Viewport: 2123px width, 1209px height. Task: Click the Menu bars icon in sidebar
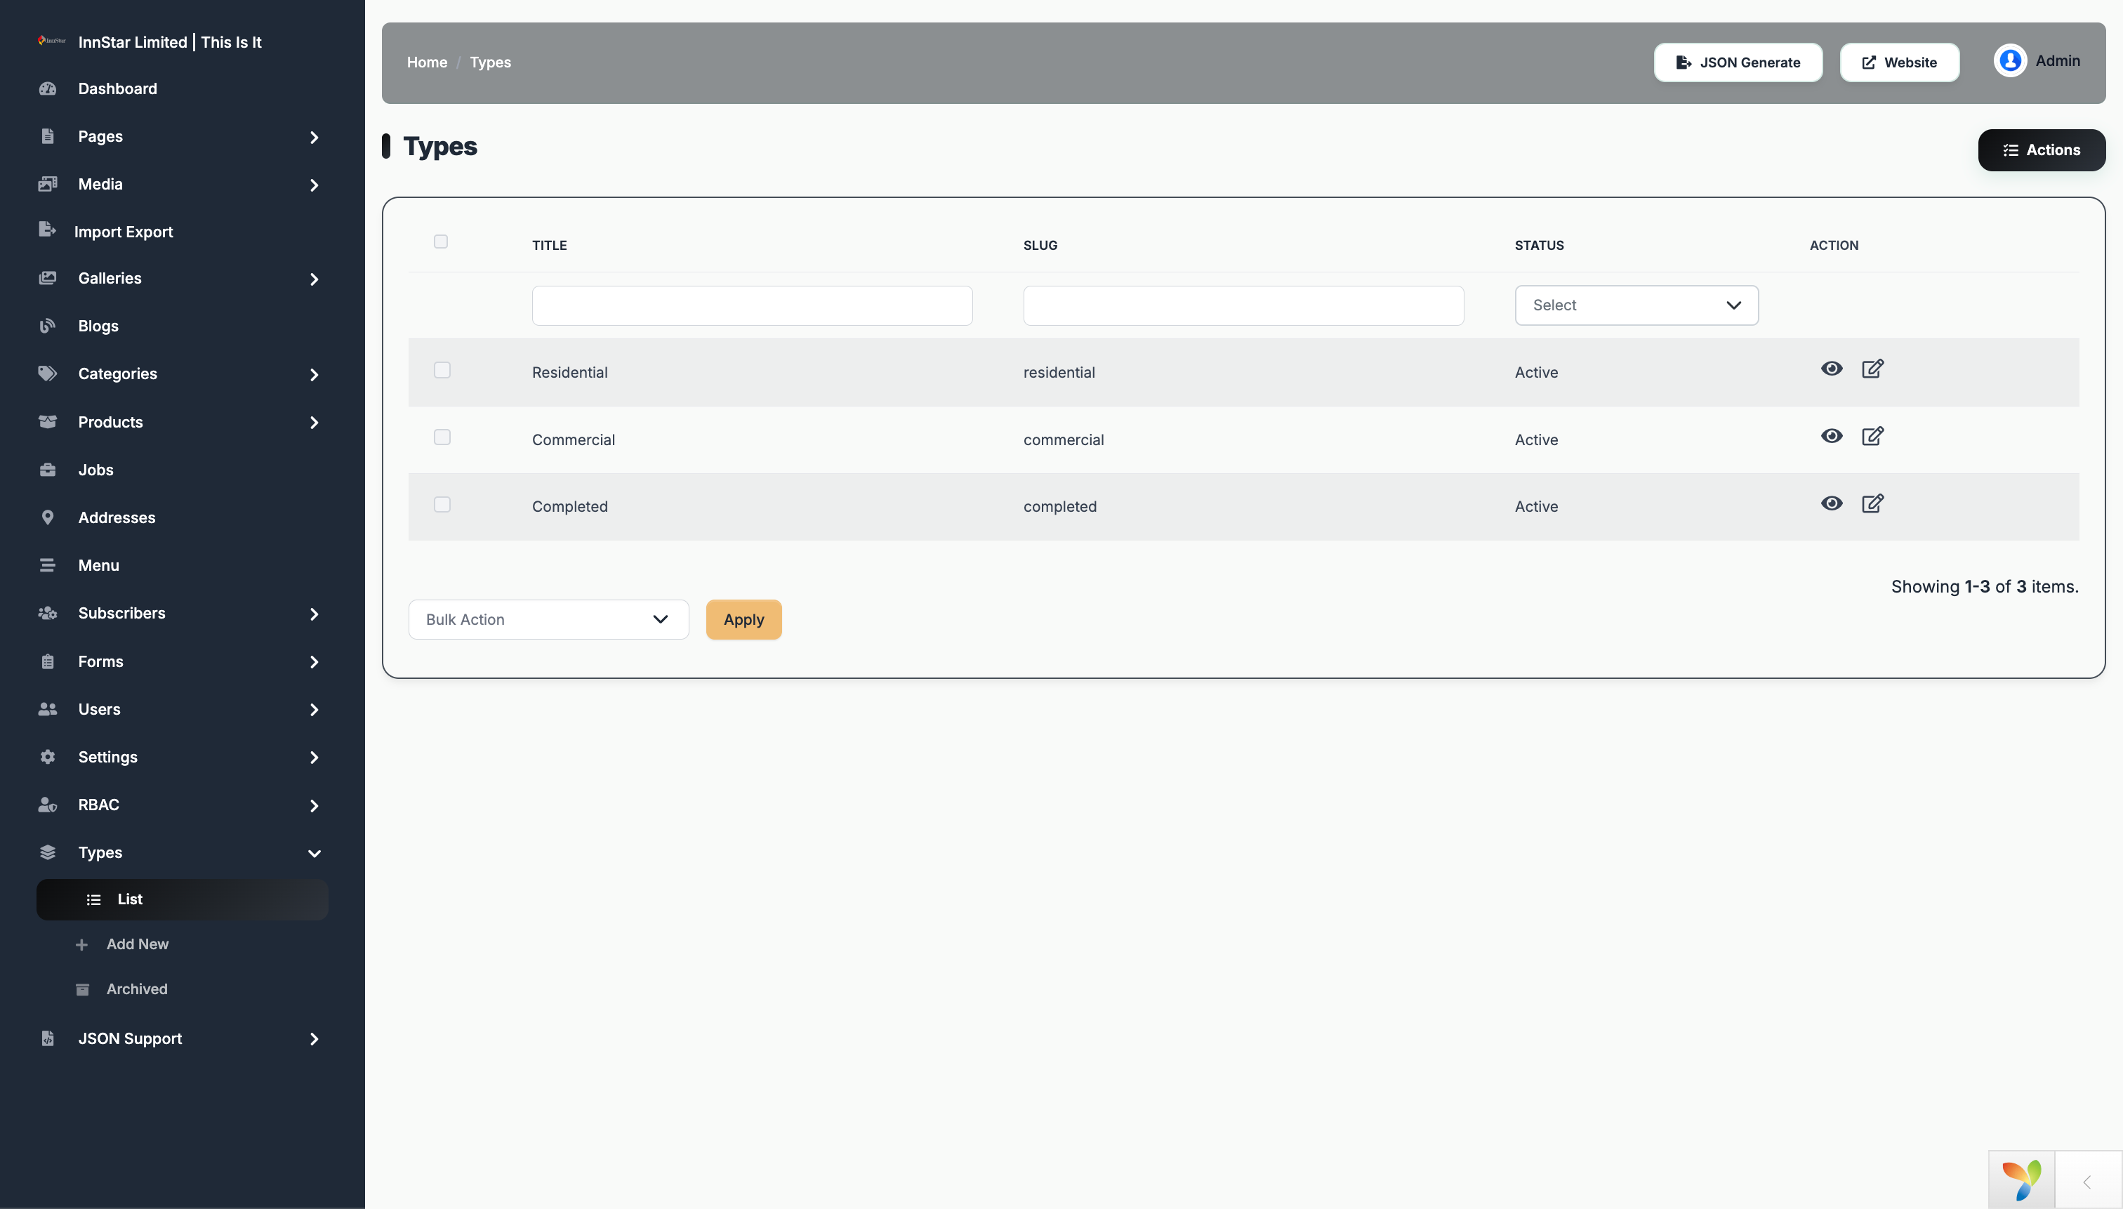[47, 565]
